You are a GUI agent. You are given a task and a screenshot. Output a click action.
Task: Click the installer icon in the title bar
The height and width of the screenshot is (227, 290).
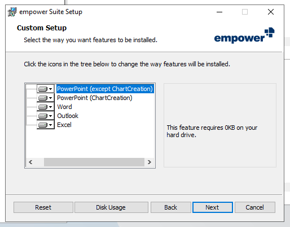(12, 12)
